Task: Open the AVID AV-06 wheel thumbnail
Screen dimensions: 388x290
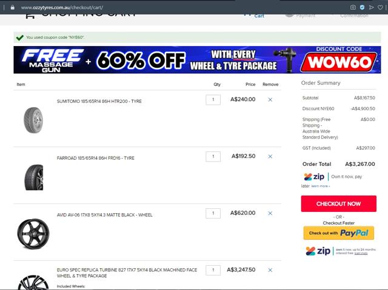Action: click(x=33, y=234)
